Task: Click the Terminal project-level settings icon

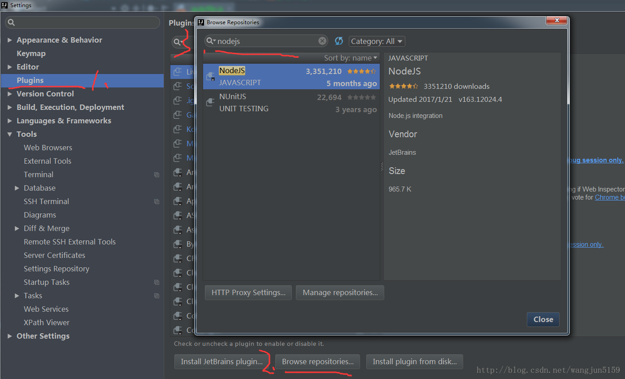Action: pyautogui.click(x=156, y=174)
